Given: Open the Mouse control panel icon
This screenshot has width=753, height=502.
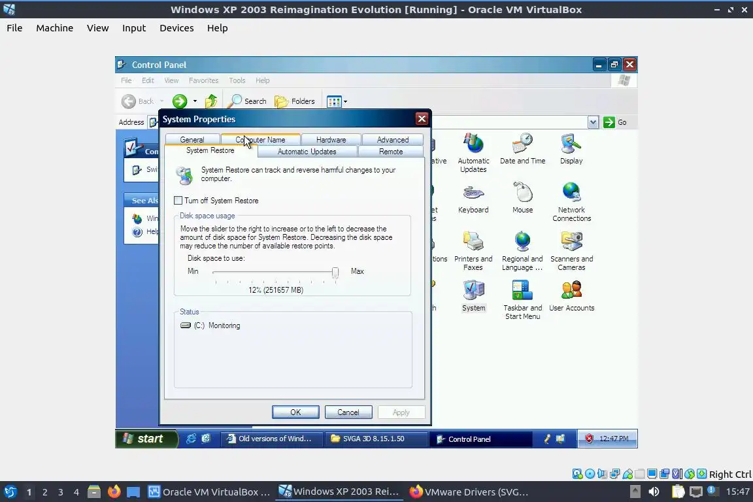Looking at the screenshot, I should coord(522,198).
